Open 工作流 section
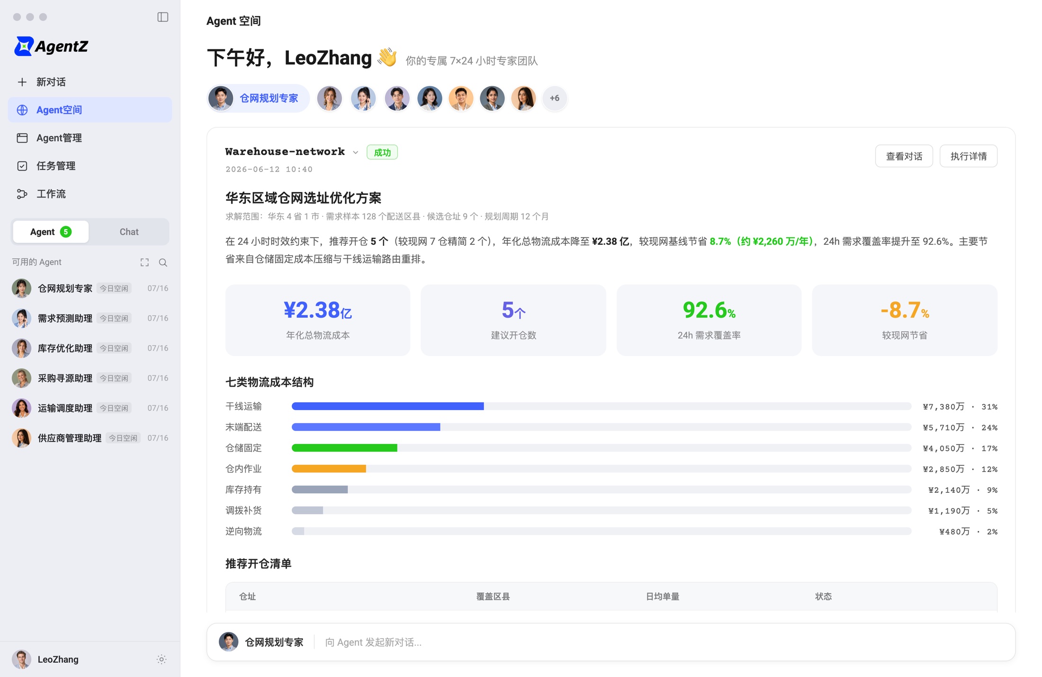 [90, 194]
